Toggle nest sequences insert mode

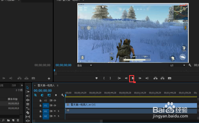tap(35, 95)
